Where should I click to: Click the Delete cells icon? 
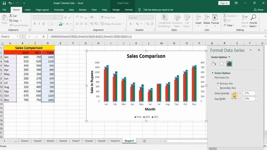[207, 17]
